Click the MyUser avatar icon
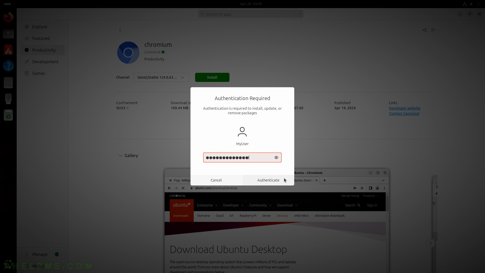 [242, 132]
